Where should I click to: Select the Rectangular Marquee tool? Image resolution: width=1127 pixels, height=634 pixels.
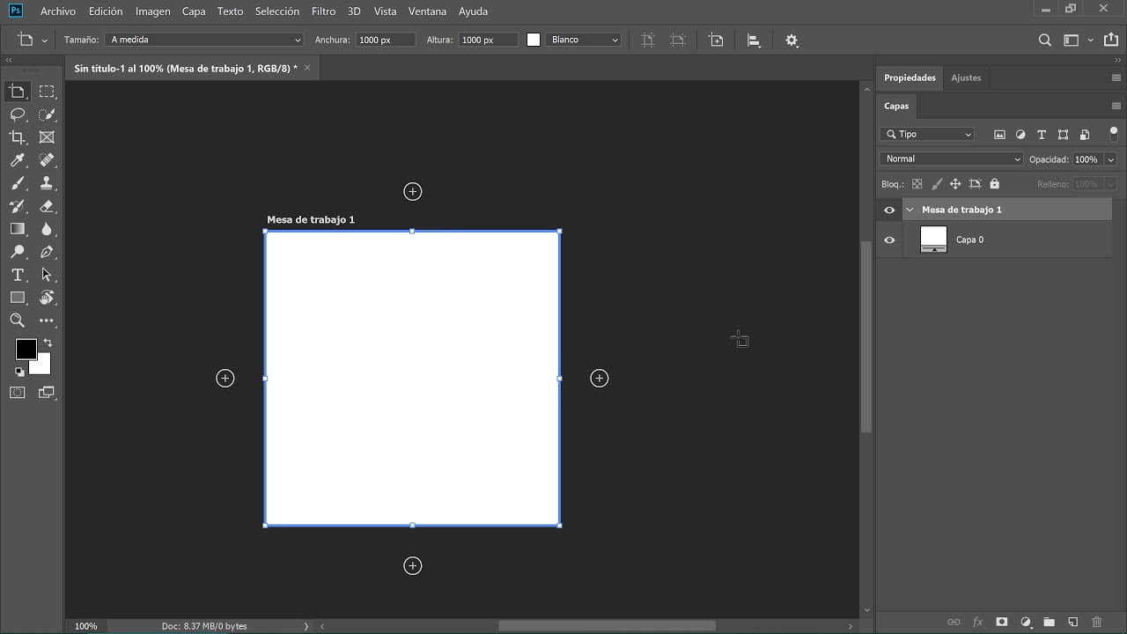click(47, 92)
